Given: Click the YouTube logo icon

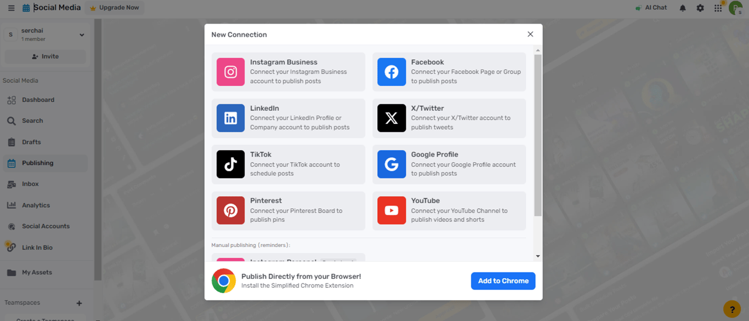Looking at the screenshot, I should coord(391,210).
